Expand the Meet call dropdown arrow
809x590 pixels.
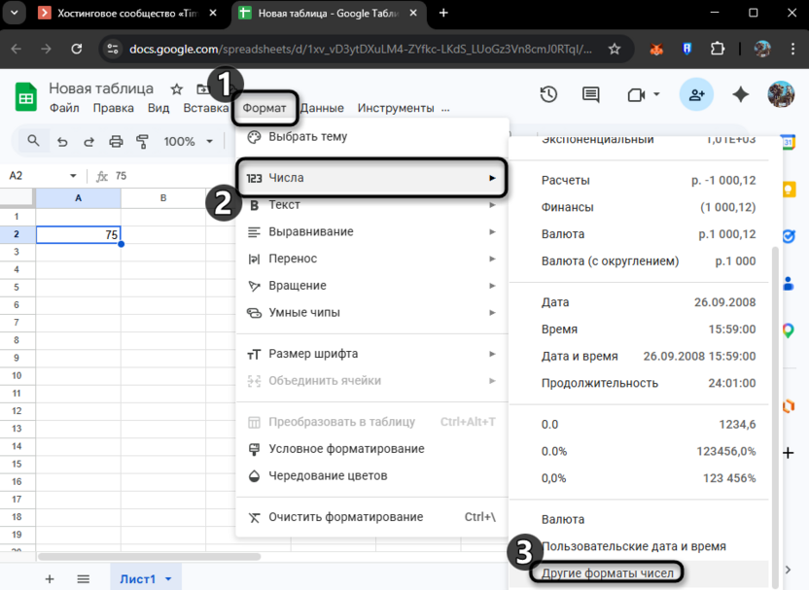click(656, 94)
